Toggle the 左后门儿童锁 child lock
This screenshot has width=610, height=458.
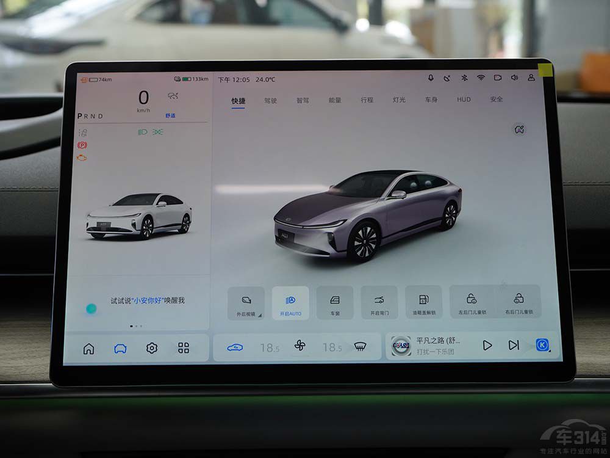point(471,302)
